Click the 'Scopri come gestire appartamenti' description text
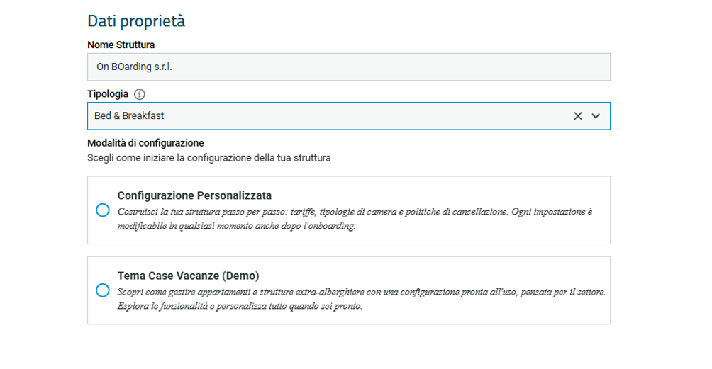This screenshot has height=369, width=712. pos(362,299)
